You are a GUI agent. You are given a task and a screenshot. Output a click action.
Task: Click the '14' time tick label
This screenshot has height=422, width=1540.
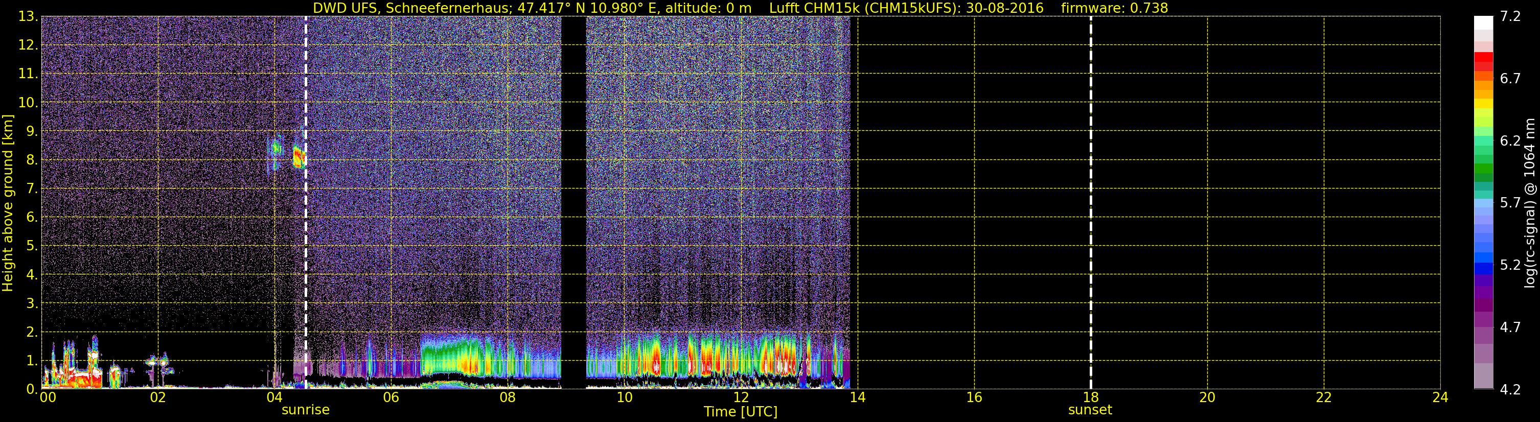857,397
